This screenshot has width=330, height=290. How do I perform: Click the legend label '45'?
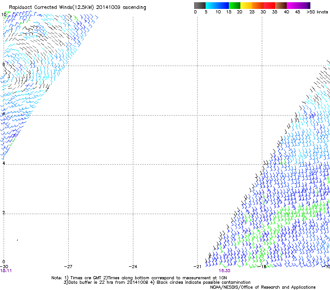click(x=297, y=12)
